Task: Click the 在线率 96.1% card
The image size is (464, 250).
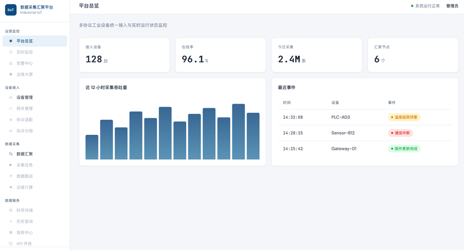Action: coord(220,55)
